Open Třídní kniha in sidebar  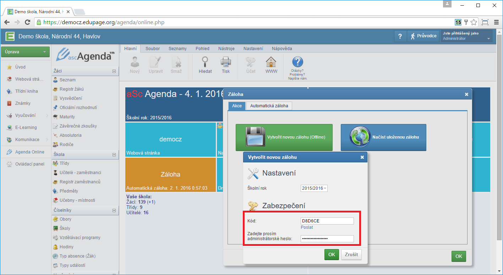[26, 91]
